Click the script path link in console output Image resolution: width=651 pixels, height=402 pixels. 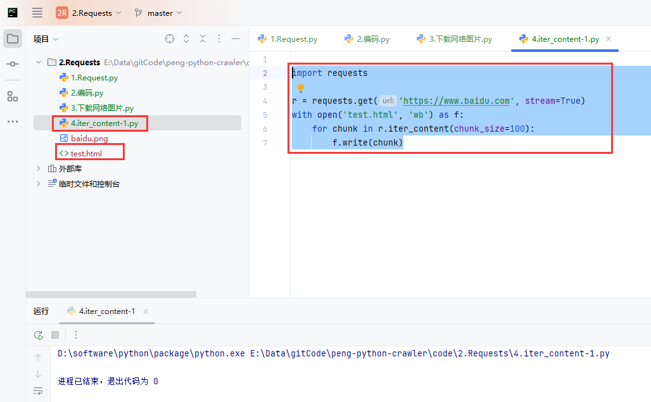[x=430, y=353]
